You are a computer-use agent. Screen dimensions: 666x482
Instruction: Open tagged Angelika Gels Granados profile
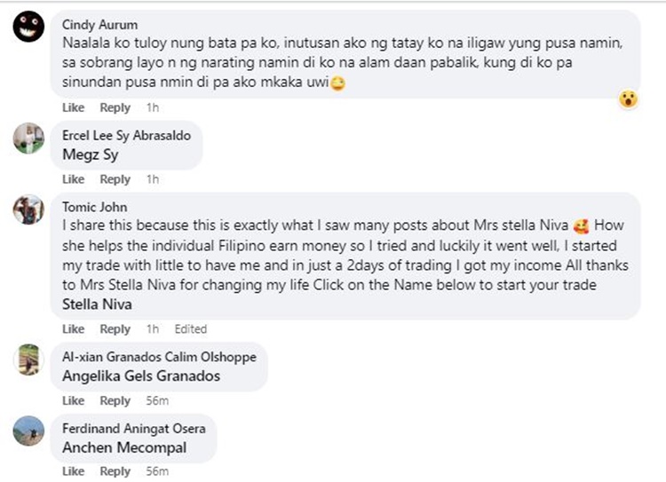click(141, 375)
